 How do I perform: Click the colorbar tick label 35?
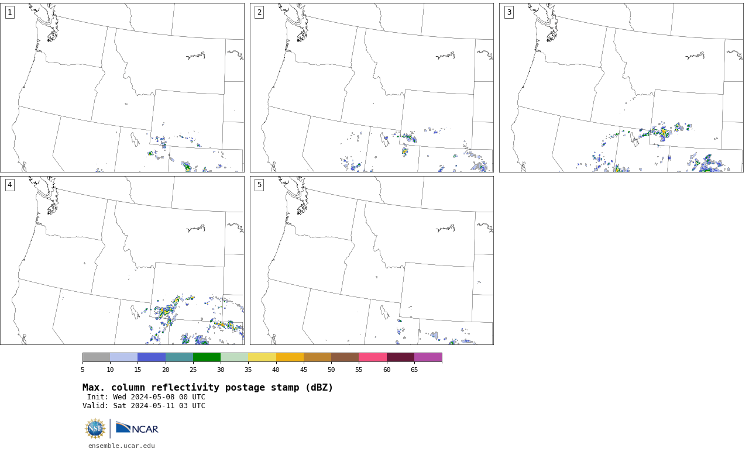pyautogui.click(x=248, y=370)
